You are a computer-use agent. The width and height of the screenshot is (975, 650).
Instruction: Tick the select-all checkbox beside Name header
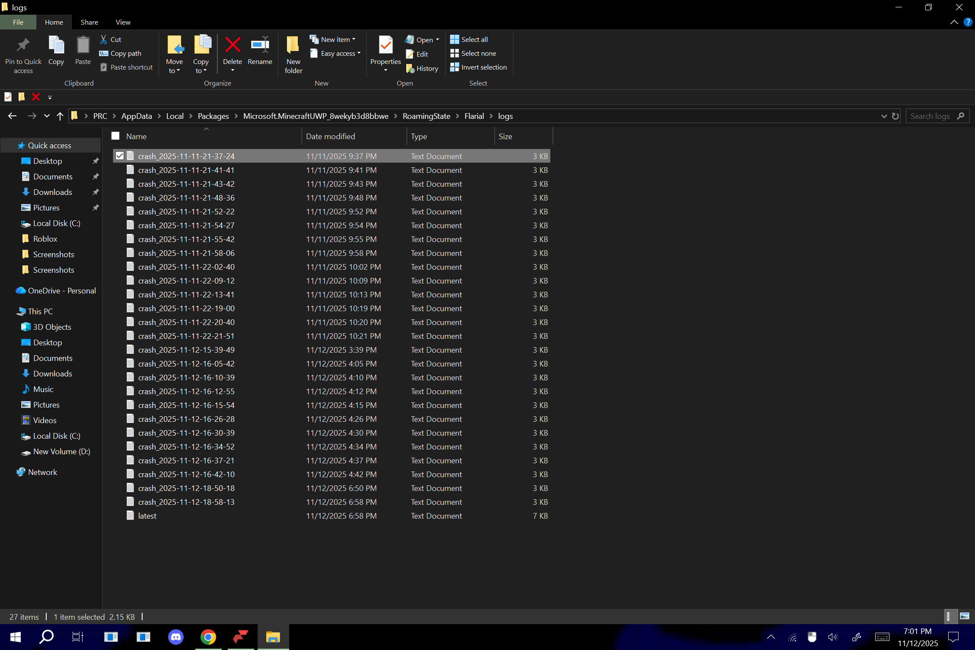(115, 136)
